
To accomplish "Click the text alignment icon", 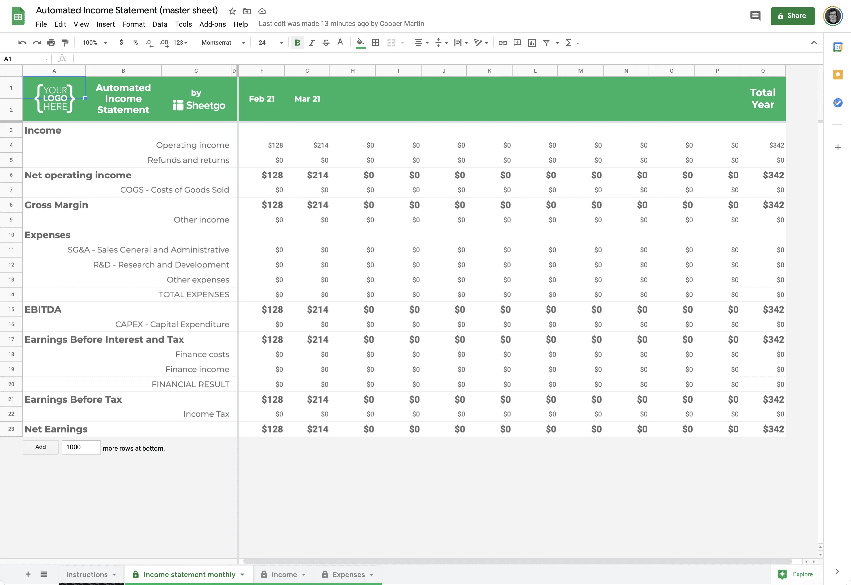I will (x=419, y=43).
